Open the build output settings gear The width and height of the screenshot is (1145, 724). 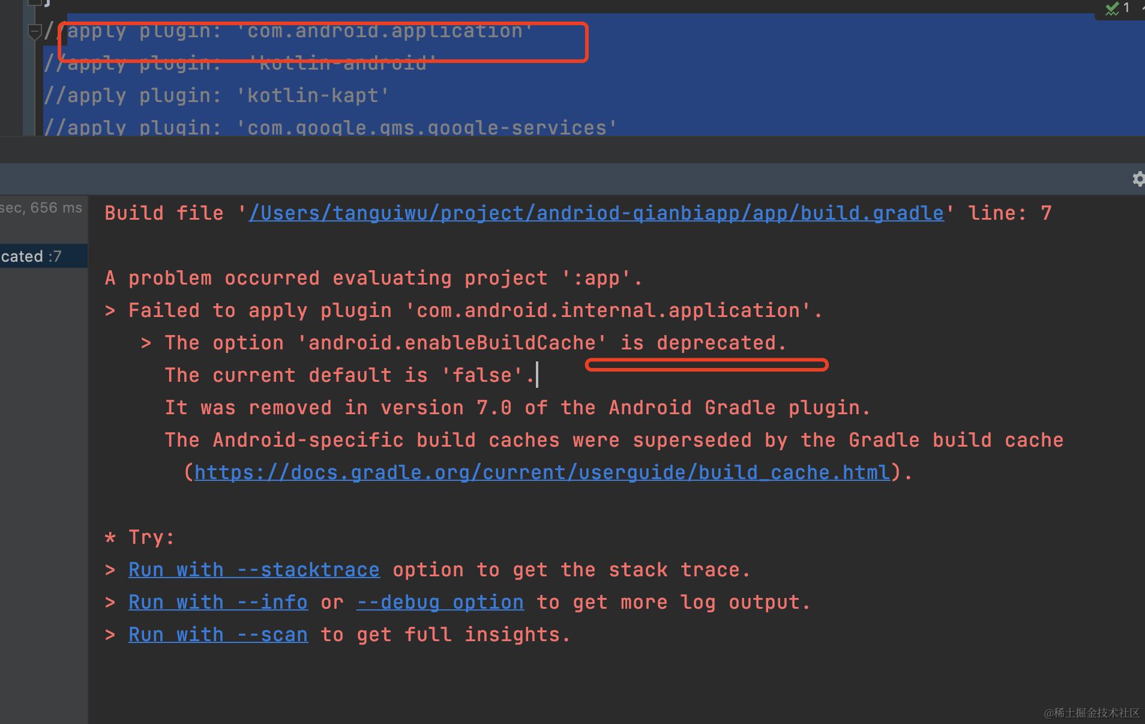coord(1138,179)
